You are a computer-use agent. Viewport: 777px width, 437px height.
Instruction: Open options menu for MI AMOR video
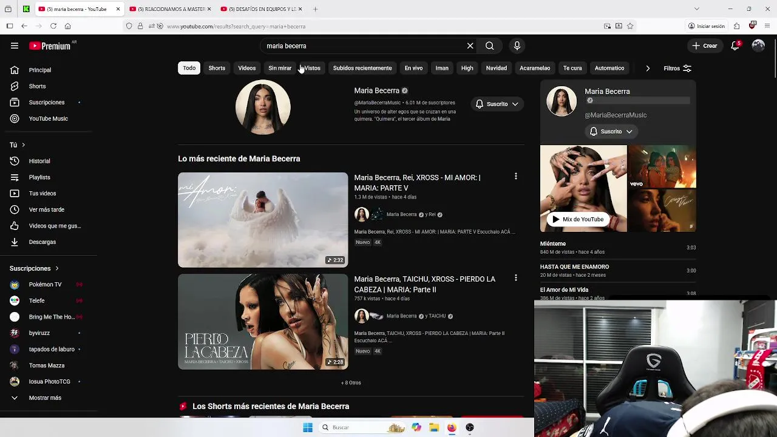(516, 177)
